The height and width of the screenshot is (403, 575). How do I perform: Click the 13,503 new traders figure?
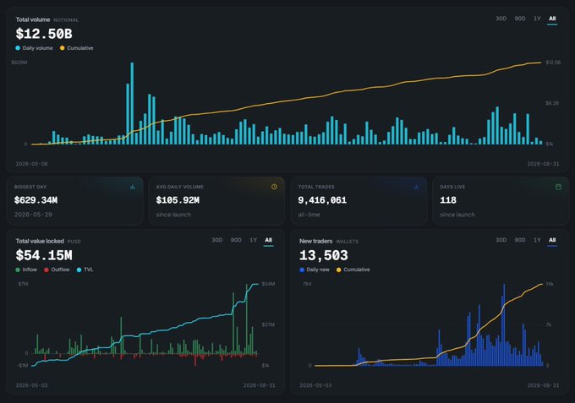tap(324, 255)
